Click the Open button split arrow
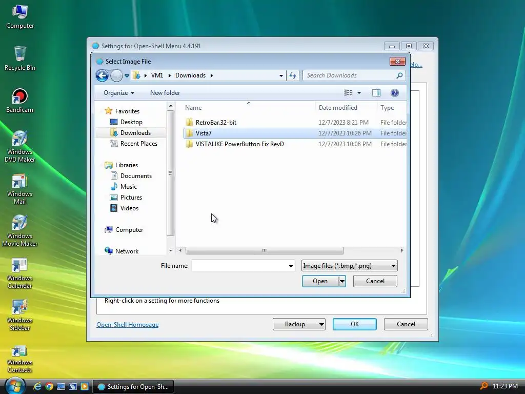This screenshot has width=525, height=394. tap(342, 281)
